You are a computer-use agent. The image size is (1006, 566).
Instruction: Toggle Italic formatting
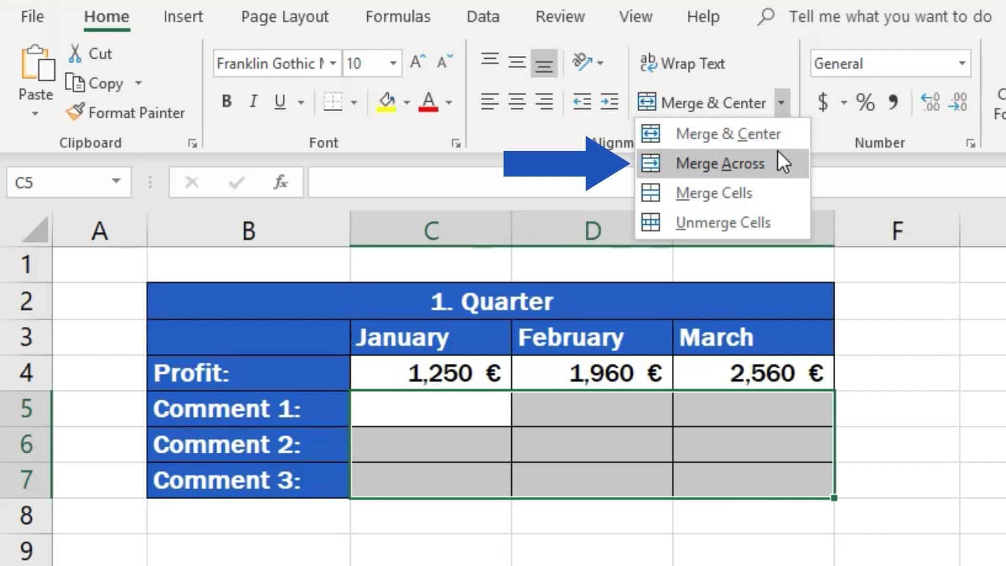click(253, 101)
